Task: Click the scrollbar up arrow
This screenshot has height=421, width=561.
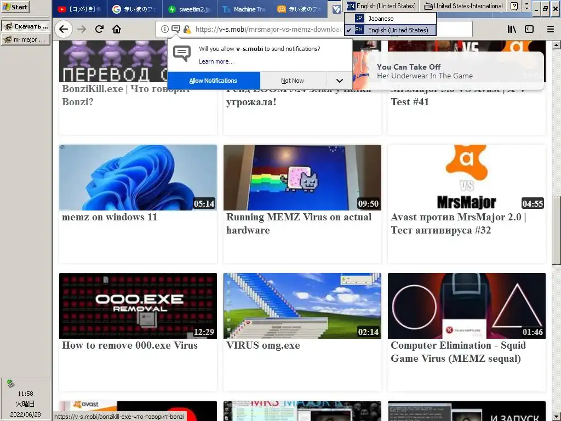Action: pyautogui.click(x=556, y=45)
